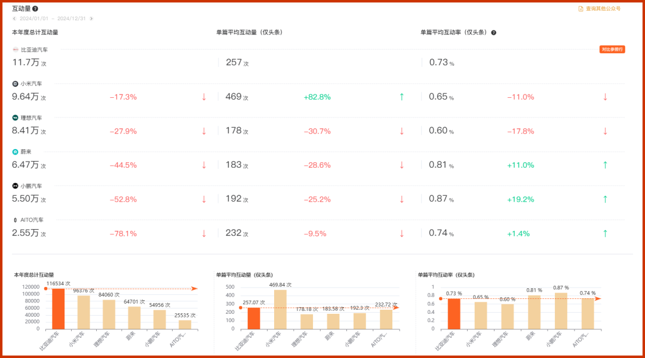Click the red down arrow beside -25.2%

[402, 199]
